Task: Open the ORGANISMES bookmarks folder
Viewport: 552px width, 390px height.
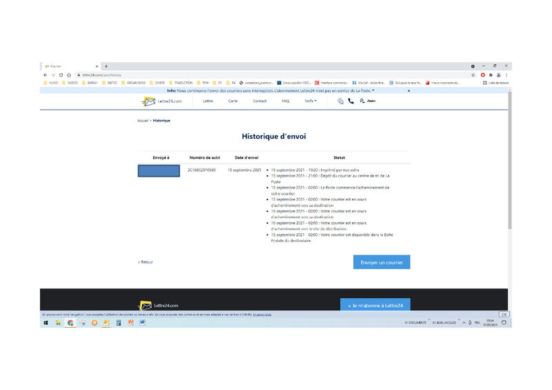Action: [x=133, y=83]
